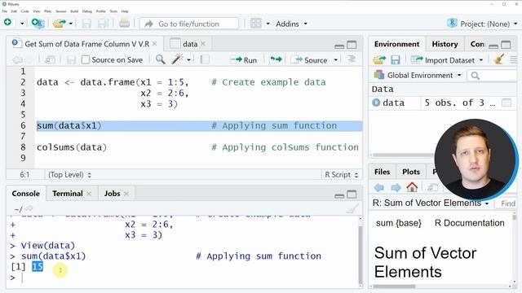Click Show in new window icon in editor
Viewport: 522px width, 293px height.
pyautogui.click(x=50, y=59)
